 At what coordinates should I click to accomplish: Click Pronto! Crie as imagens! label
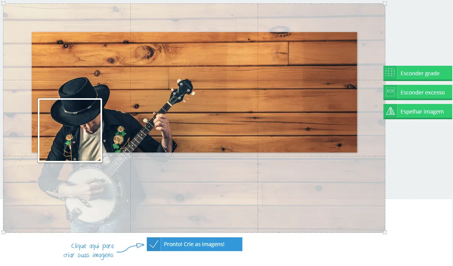coord(194,244)
